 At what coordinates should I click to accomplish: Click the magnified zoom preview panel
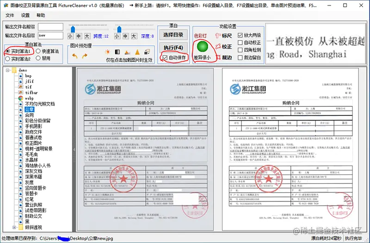(316, 43)
